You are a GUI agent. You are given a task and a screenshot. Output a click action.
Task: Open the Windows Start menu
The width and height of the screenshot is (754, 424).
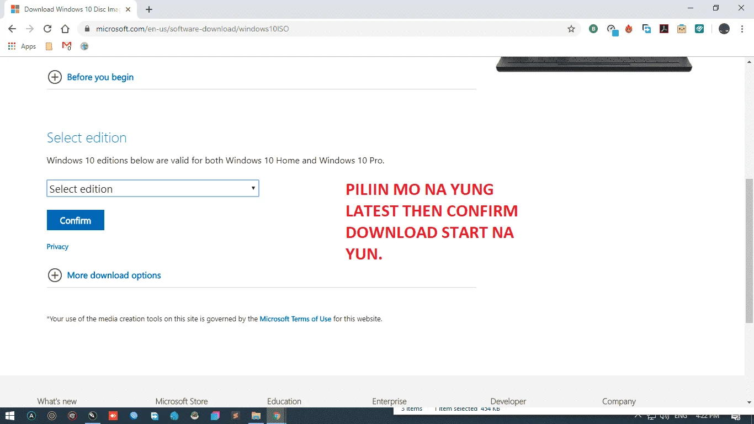(10, 416)
